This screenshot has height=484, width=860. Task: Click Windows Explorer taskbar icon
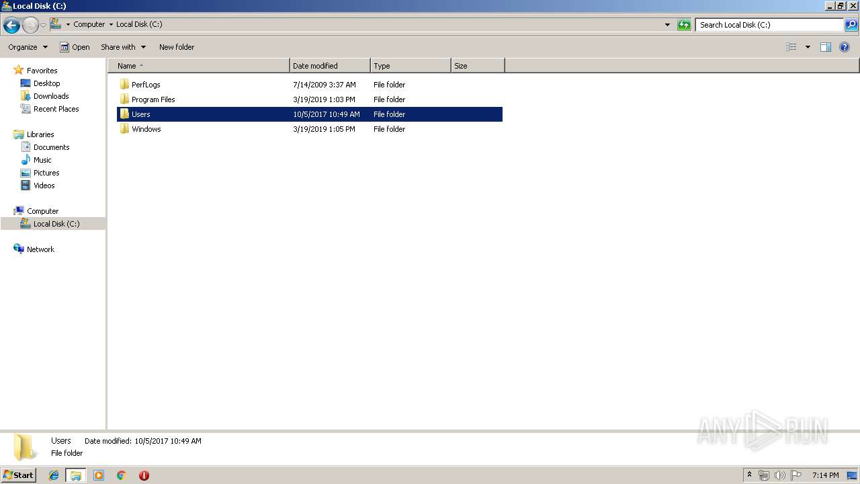pos(76,475)
